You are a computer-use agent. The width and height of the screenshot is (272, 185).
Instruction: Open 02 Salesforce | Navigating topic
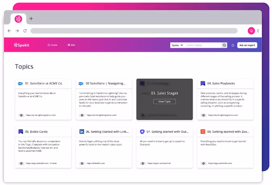point(106,83)
